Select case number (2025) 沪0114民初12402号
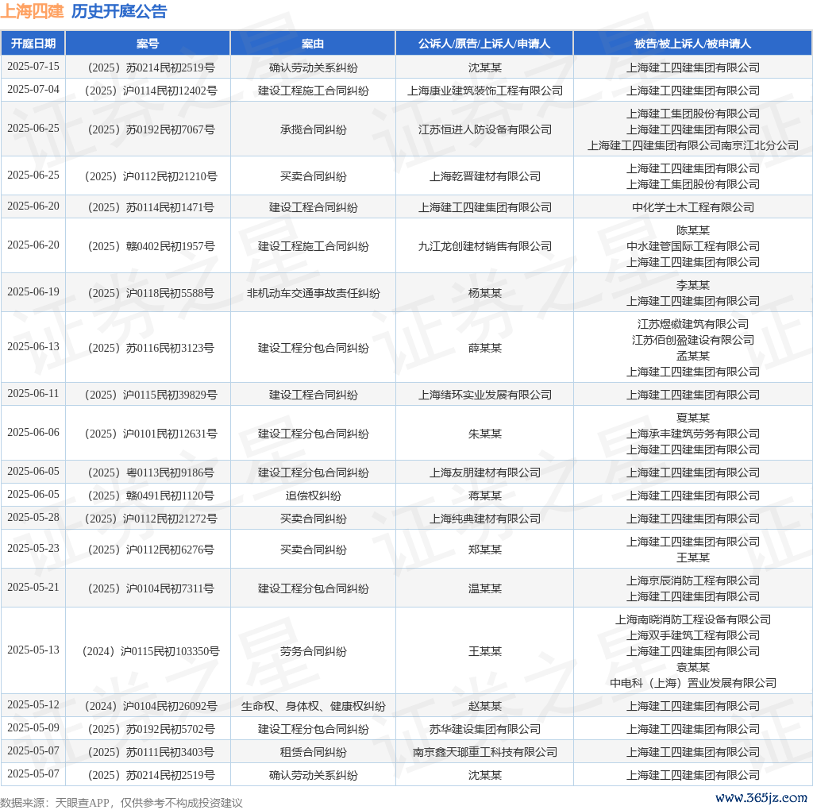 coord(151,91)
